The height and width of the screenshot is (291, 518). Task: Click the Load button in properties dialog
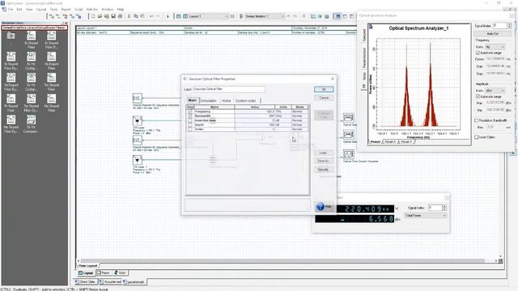pos(323,153)
